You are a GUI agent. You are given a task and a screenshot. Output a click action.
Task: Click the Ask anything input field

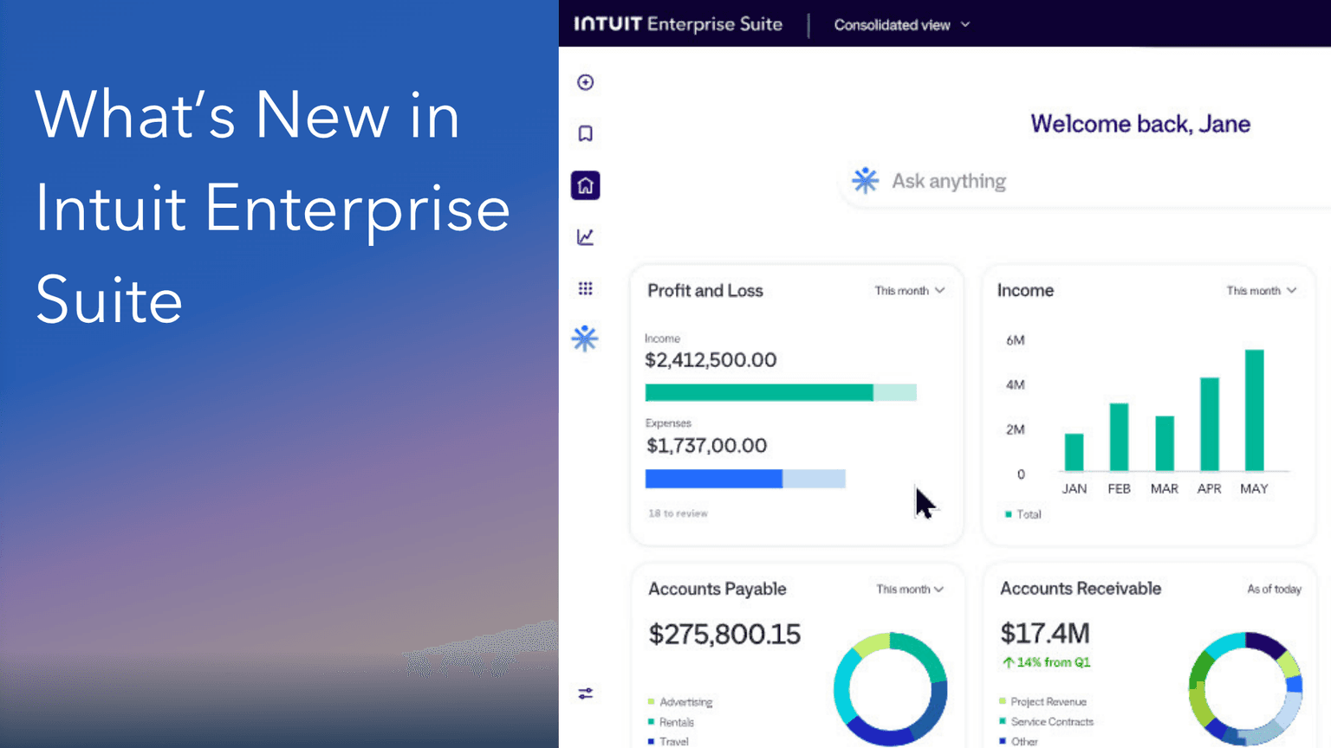pyautogui.click(x=1085, y=181)
